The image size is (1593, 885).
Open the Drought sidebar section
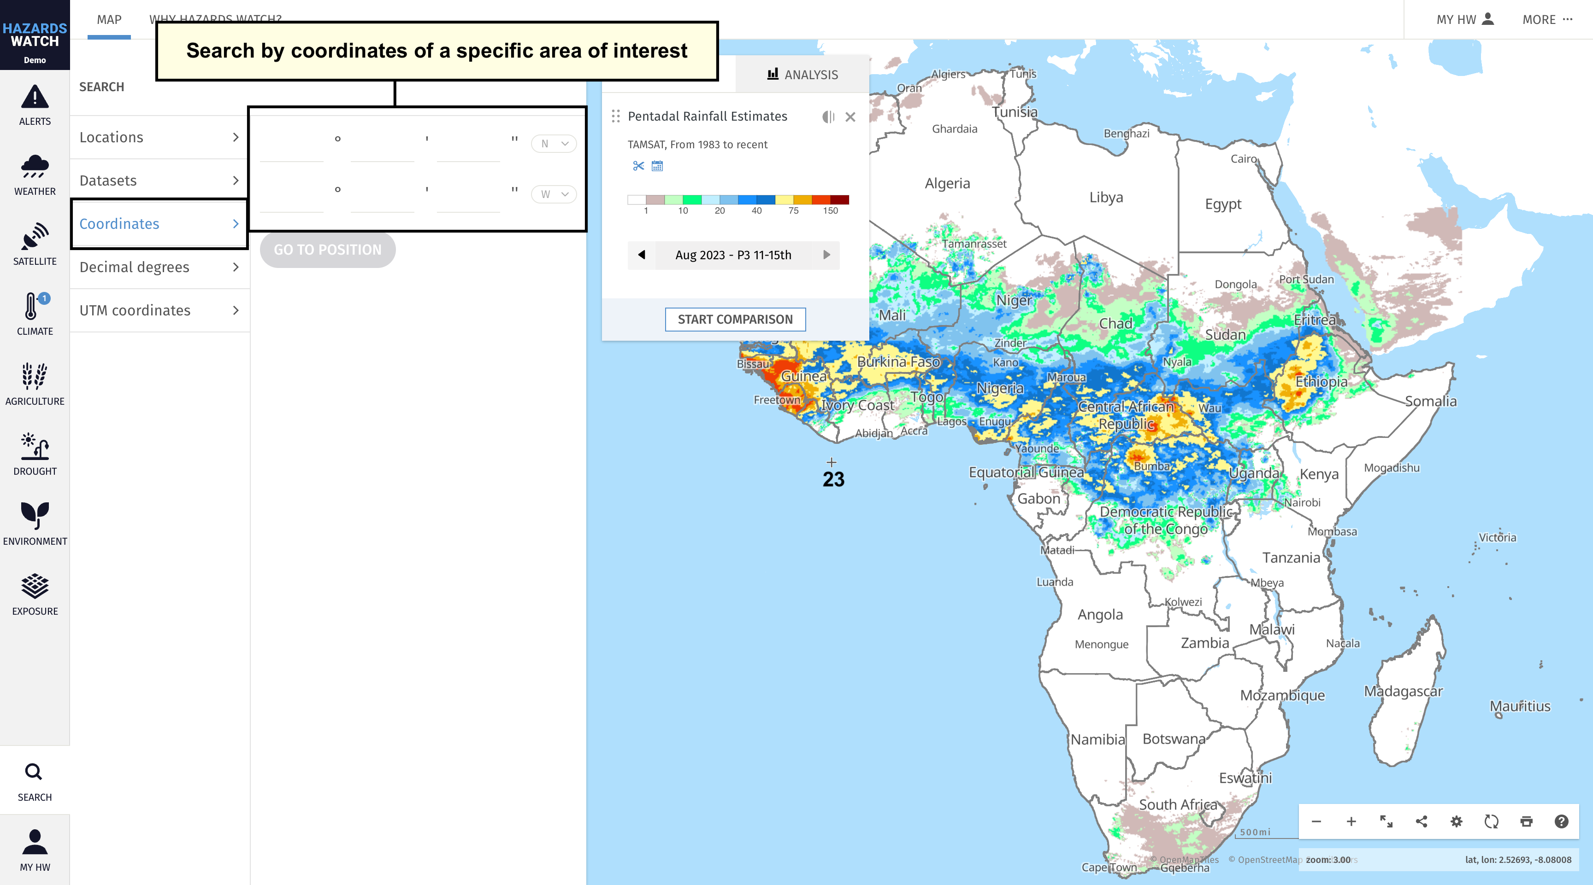35,454
